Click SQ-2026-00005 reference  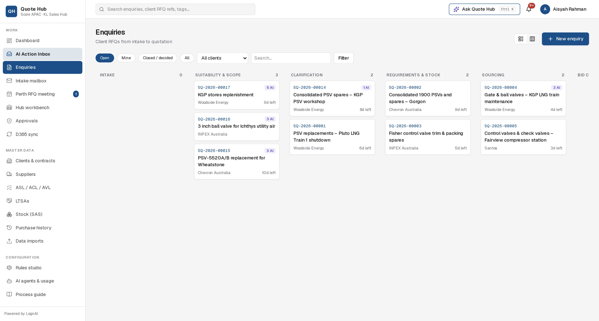[501, 126]
